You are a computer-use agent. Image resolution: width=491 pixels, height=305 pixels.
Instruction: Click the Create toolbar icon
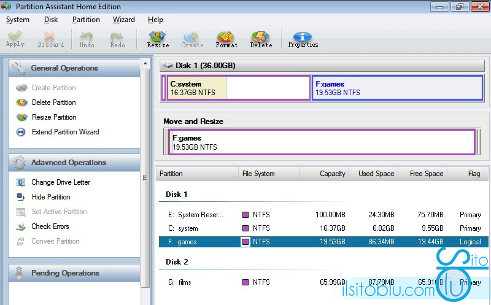[192, 39]
